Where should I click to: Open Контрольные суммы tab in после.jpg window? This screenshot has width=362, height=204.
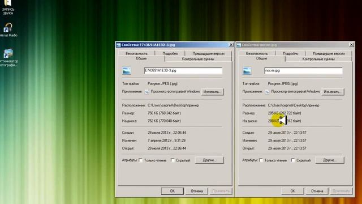(x=318, y=59)
